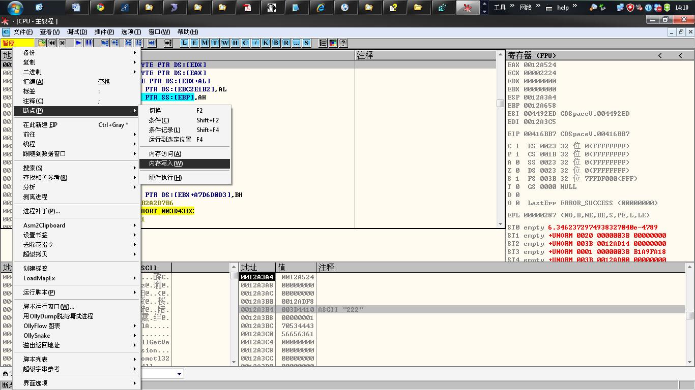The width and height of the screenshot is (695, 390).
Task: Open the Call stack (K) toolbar button
Action: coord(266,43)
